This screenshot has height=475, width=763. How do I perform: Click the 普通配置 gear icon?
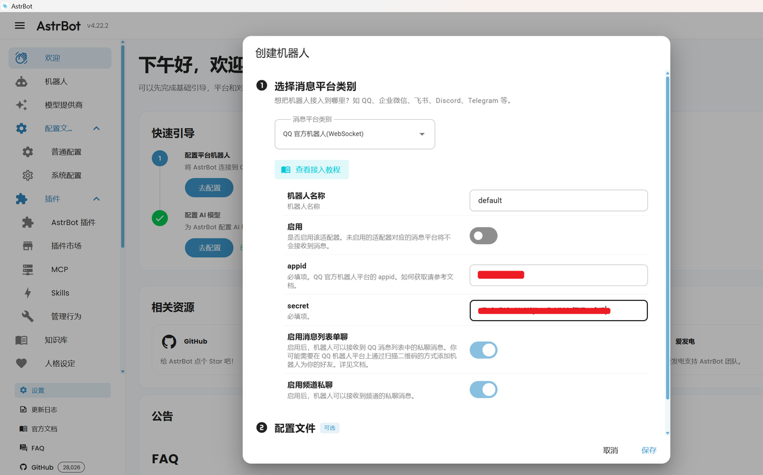point(28,152)
